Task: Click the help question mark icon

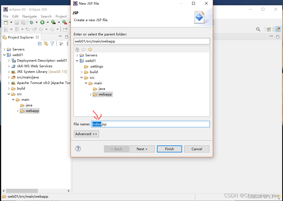Action: [78, 149]
